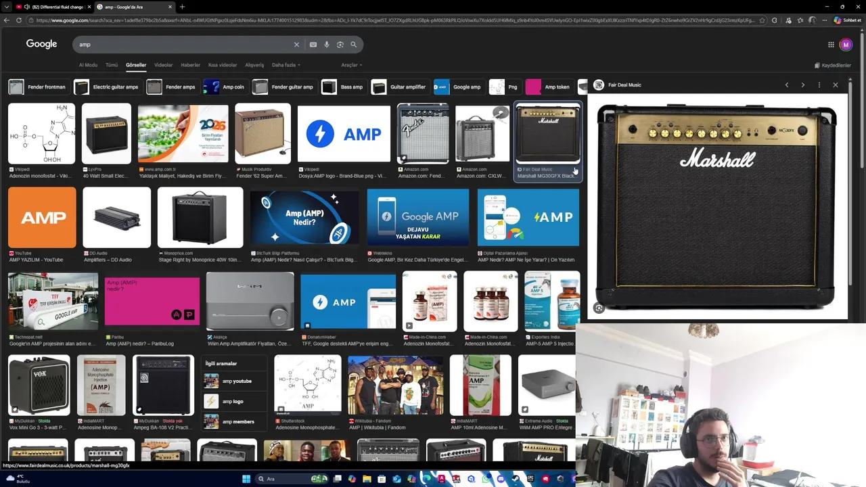Open the orange AMP YAZILIM YouTube thumbnail

pos(42,218)
